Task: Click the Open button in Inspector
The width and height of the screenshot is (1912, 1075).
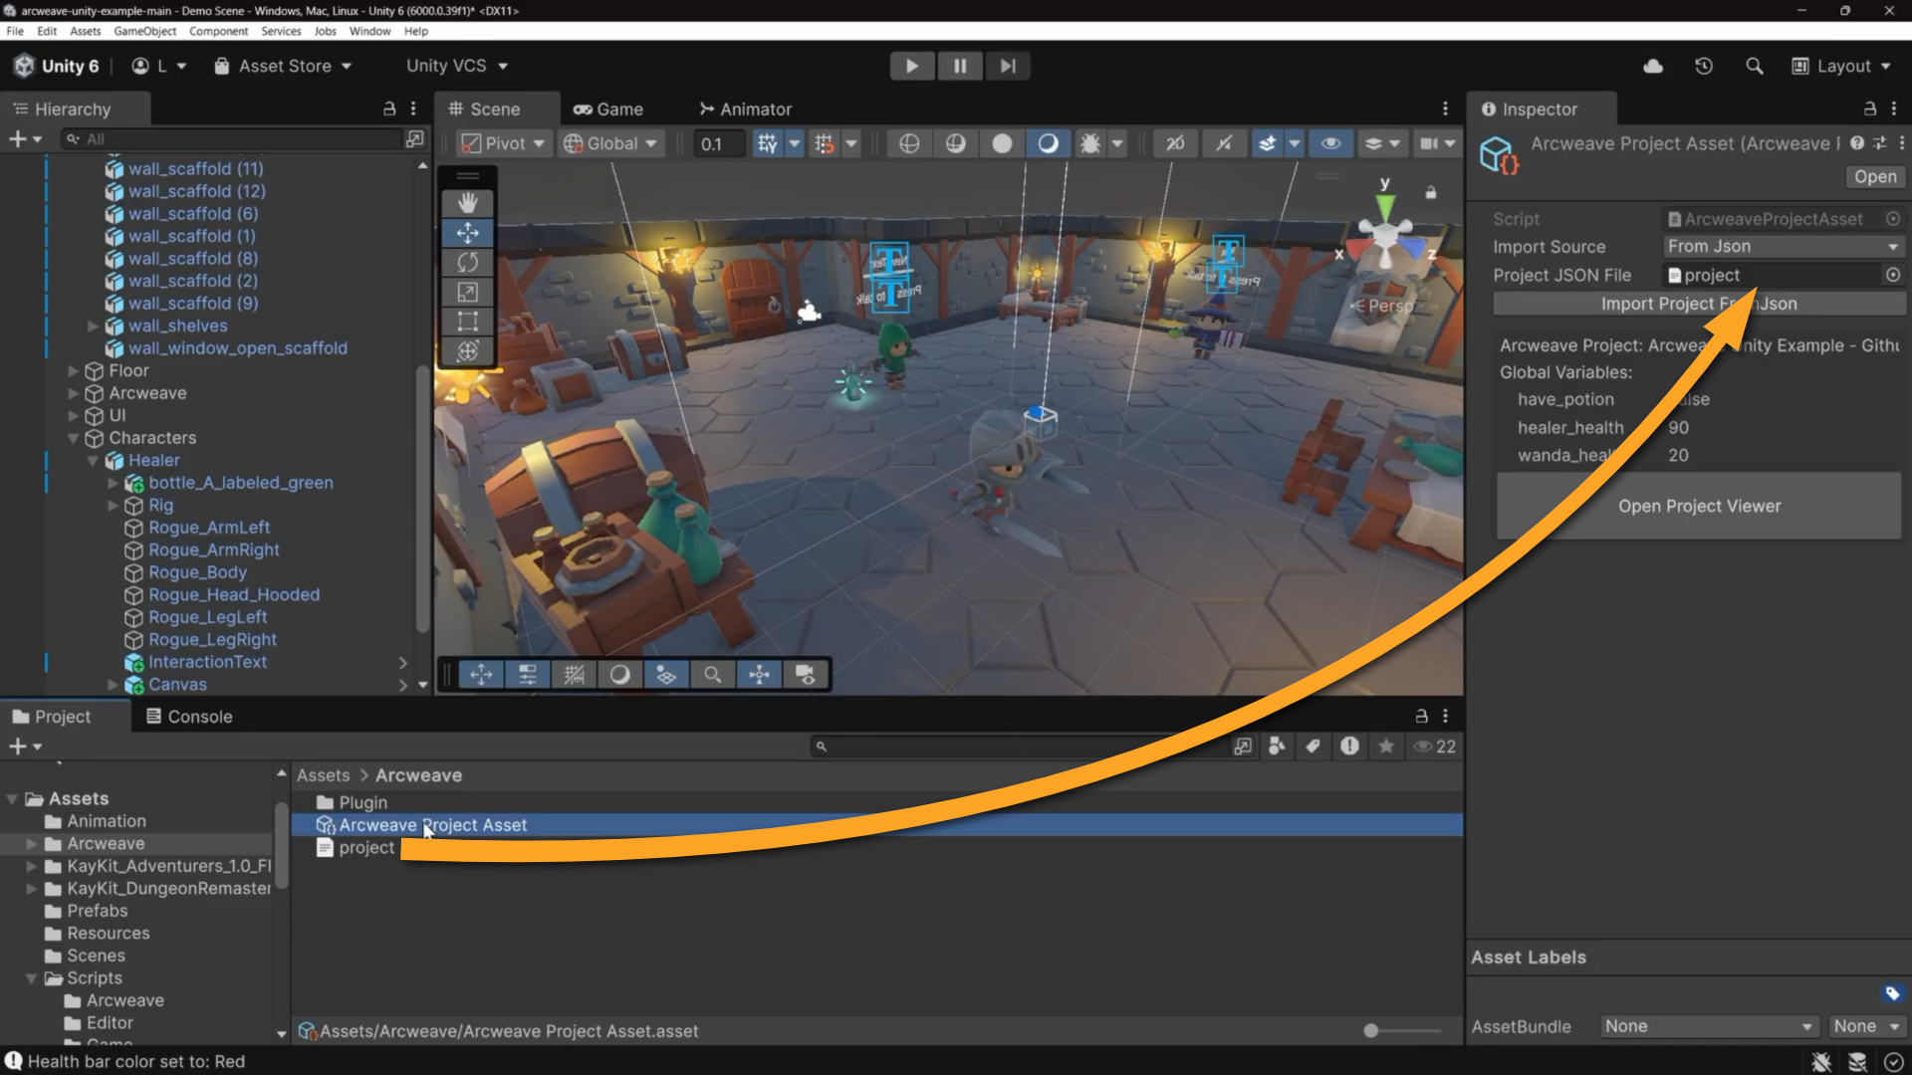Action: [x=1875, y=176]
